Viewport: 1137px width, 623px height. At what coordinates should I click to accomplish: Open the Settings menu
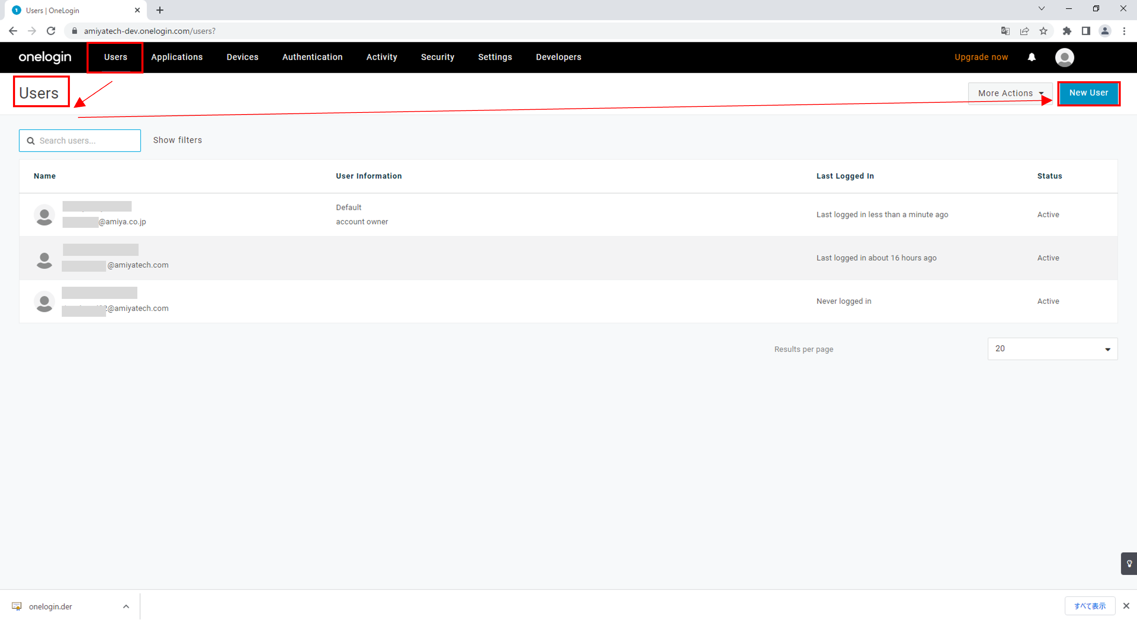click(495, 57)
